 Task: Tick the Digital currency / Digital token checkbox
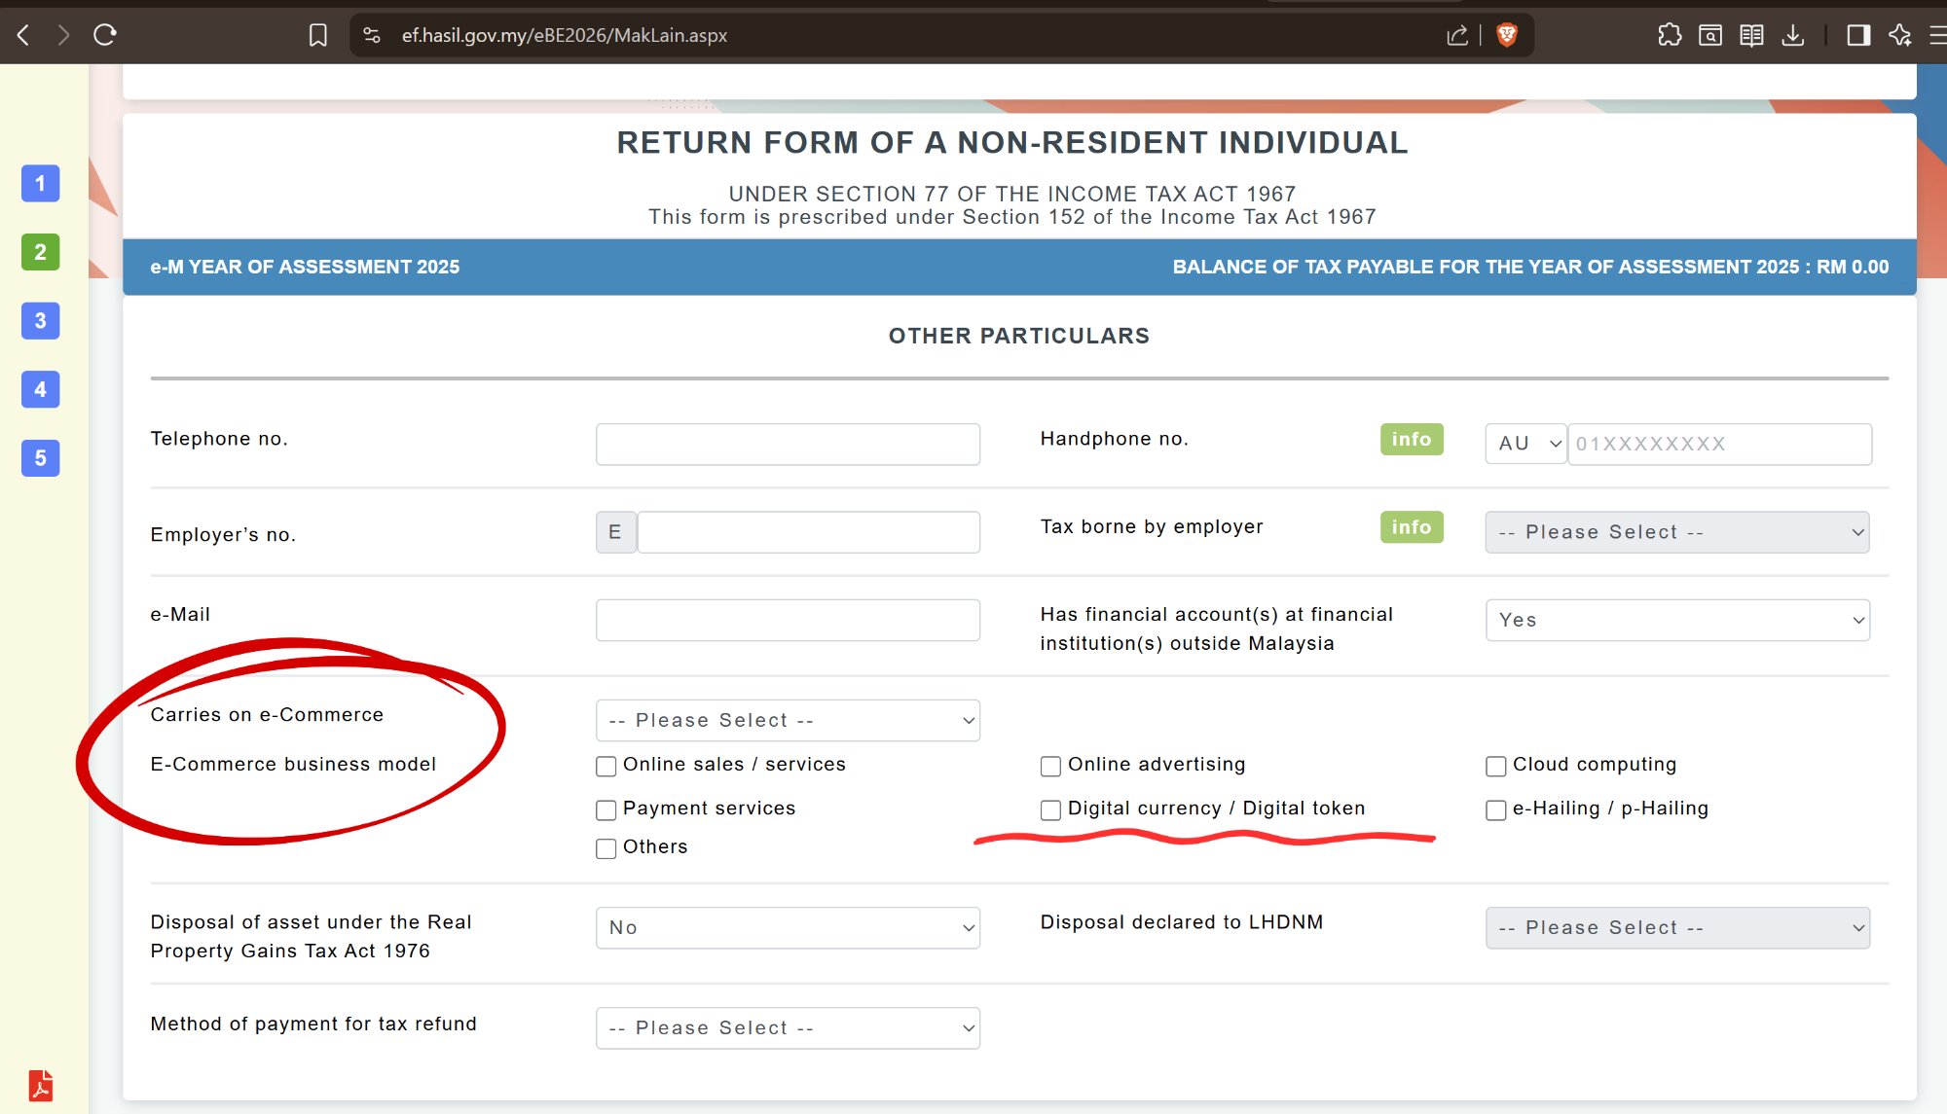tap(1050, 810)
